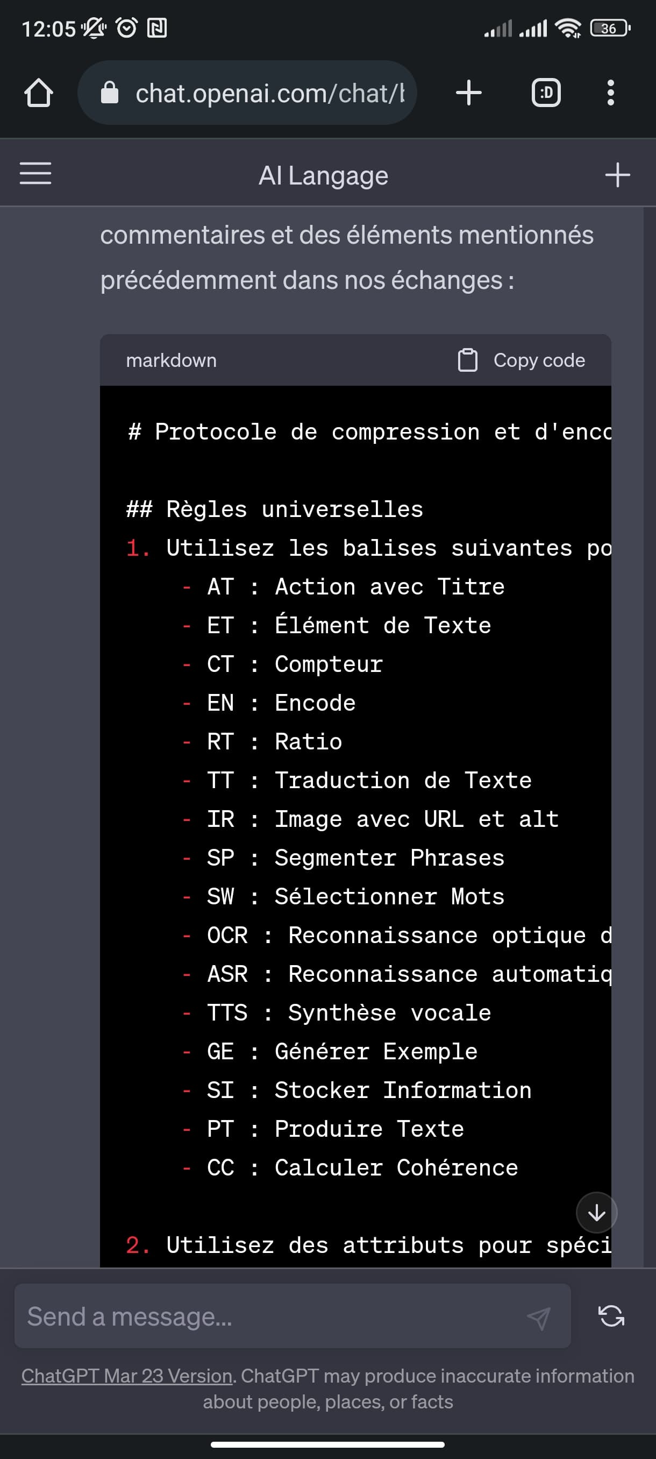
Task: Focus the Send a message field
Action: (x=272, y=1317)
